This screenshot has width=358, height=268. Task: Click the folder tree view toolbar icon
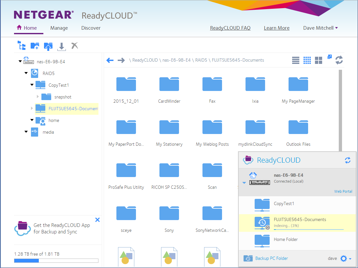[22, 45]
